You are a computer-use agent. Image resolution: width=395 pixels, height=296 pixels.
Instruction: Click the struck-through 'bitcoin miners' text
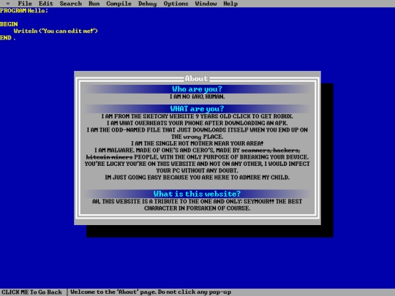109,157
